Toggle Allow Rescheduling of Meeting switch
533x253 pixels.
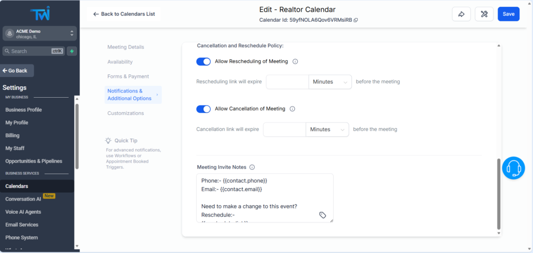point(204,61)
